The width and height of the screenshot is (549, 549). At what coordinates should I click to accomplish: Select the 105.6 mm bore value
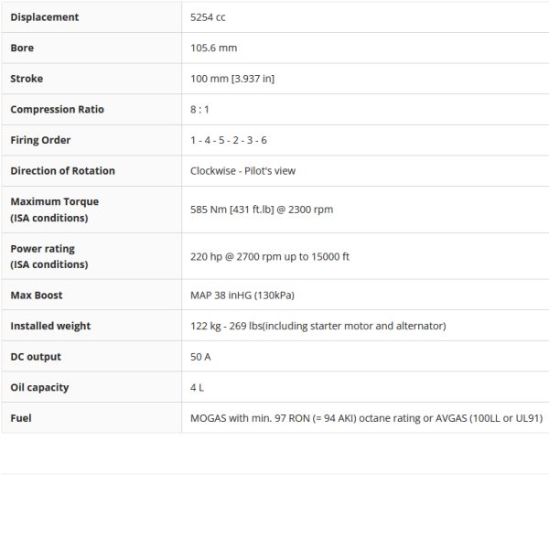point(213,48)
